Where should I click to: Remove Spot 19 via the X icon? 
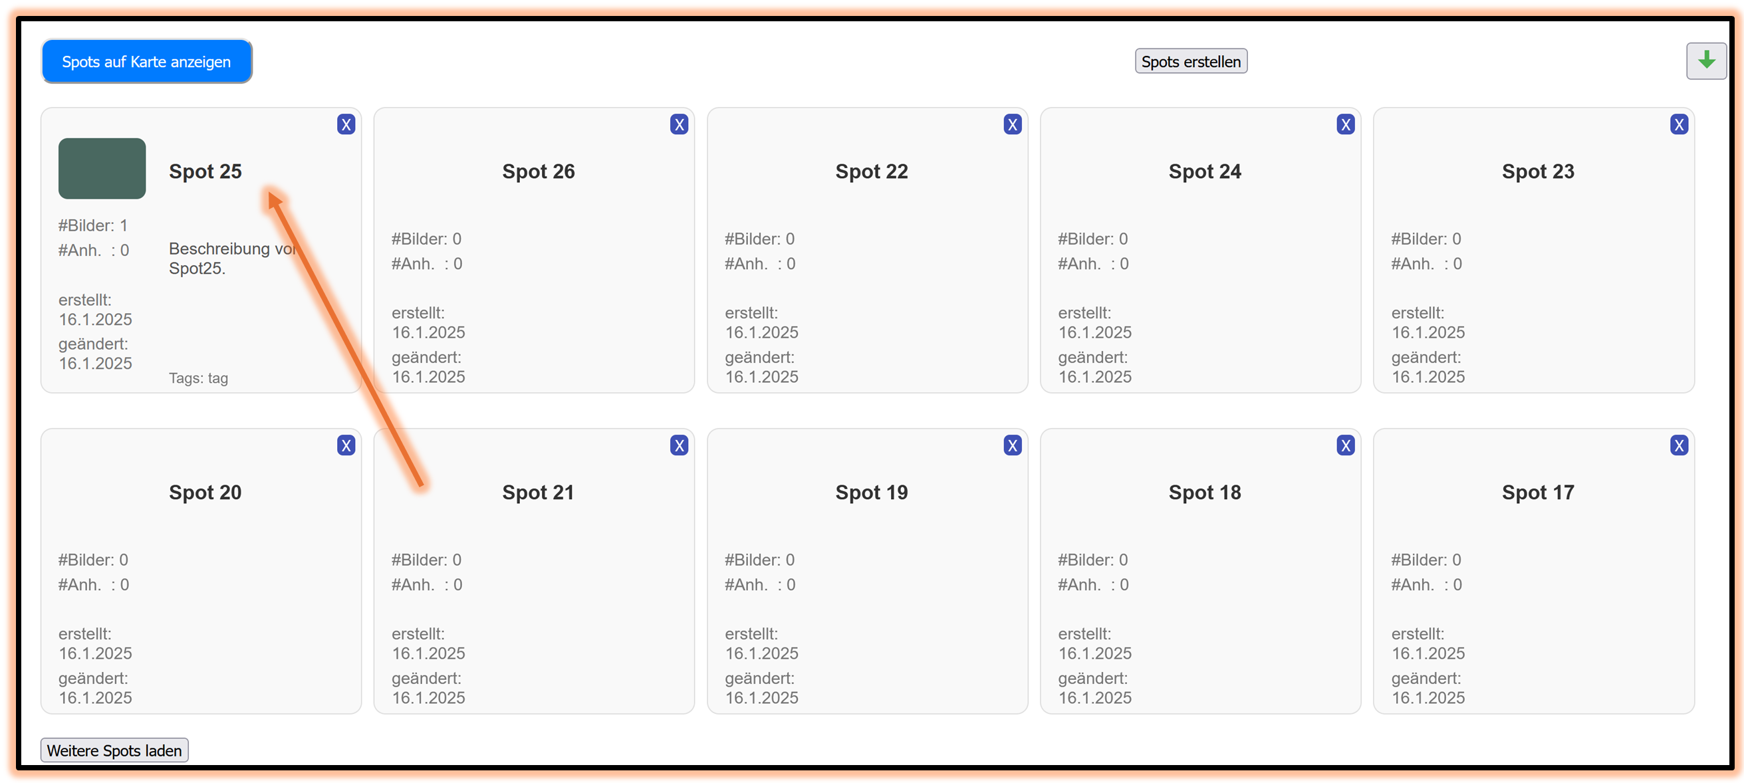[x=1012, y=445]
